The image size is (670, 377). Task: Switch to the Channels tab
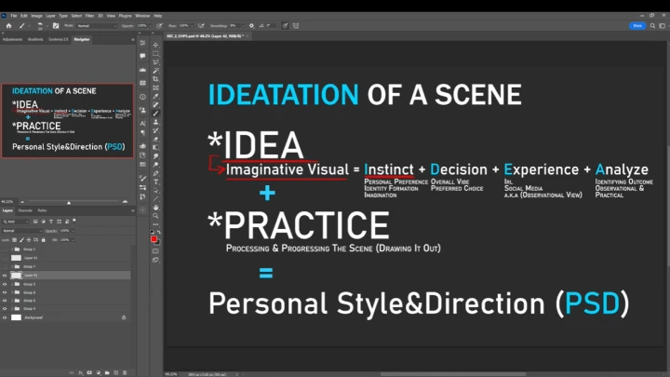25,210
